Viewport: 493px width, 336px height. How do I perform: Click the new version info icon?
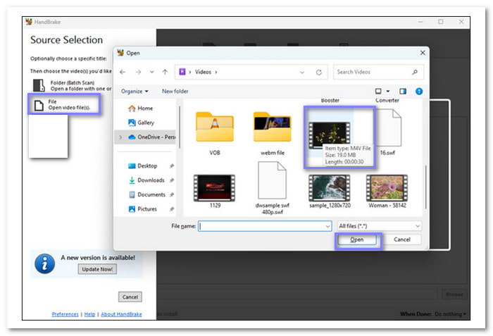44,263
